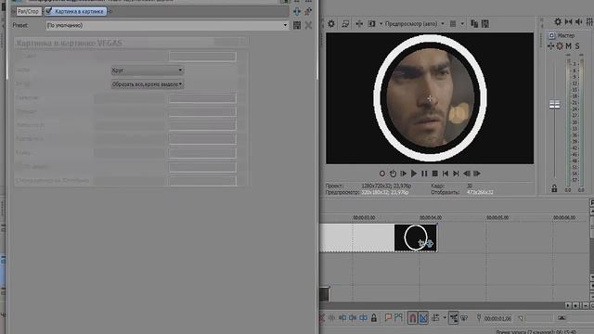
Task: Uncheck the Картинка в картинке effect checkbox
Action: point(48,11)
